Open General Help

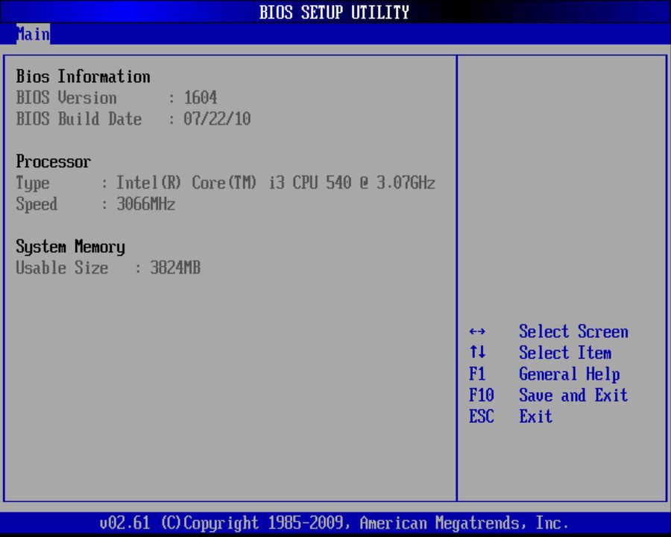pyautogui.click(x=569, y=374)
